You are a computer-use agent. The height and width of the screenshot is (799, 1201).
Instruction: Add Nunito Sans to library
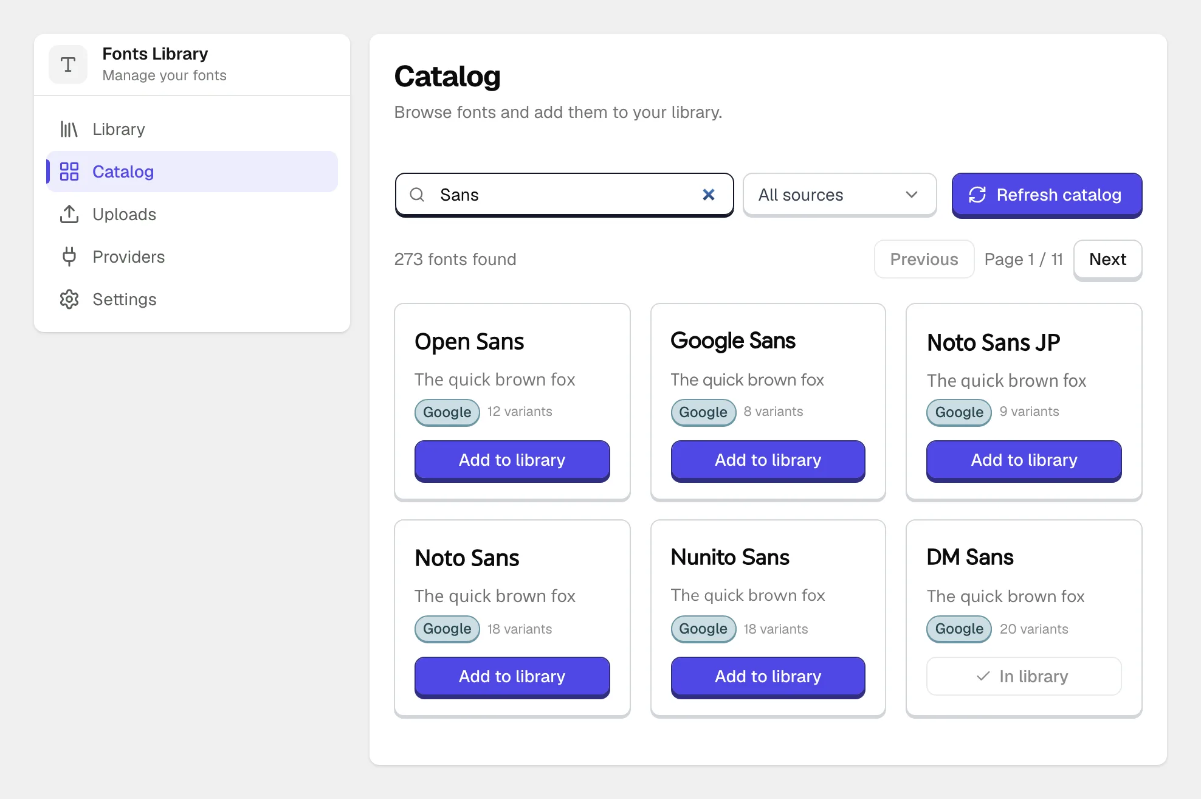[768, 677]
